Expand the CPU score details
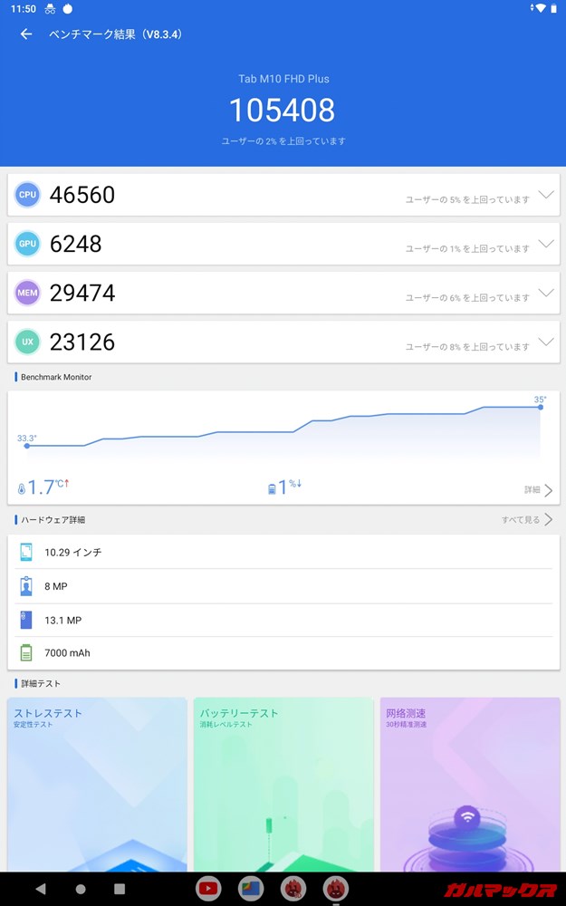The height and width of the screenshot is (906, 566). point(545,195)
